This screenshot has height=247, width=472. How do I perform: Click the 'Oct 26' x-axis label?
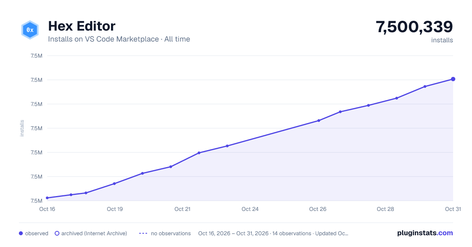318,209
